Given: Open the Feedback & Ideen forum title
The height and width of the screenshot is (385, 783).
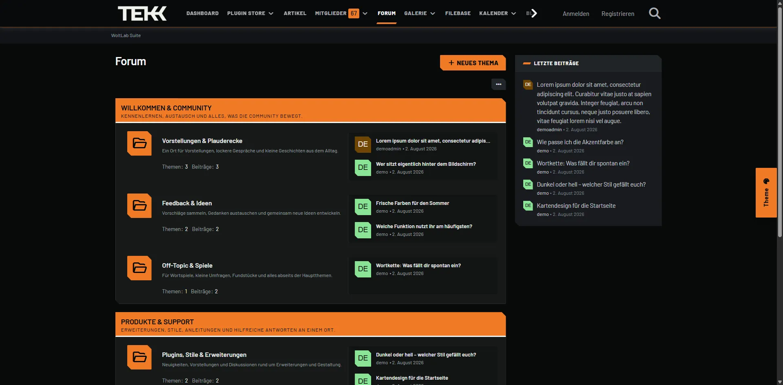Looking at the screenshot, I should (187, 203).
